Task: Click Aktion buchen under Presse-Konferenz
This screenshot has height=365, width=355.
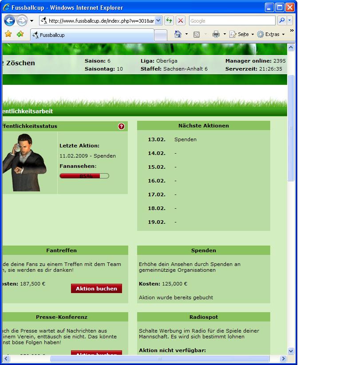Action: [x=96, y=353]
